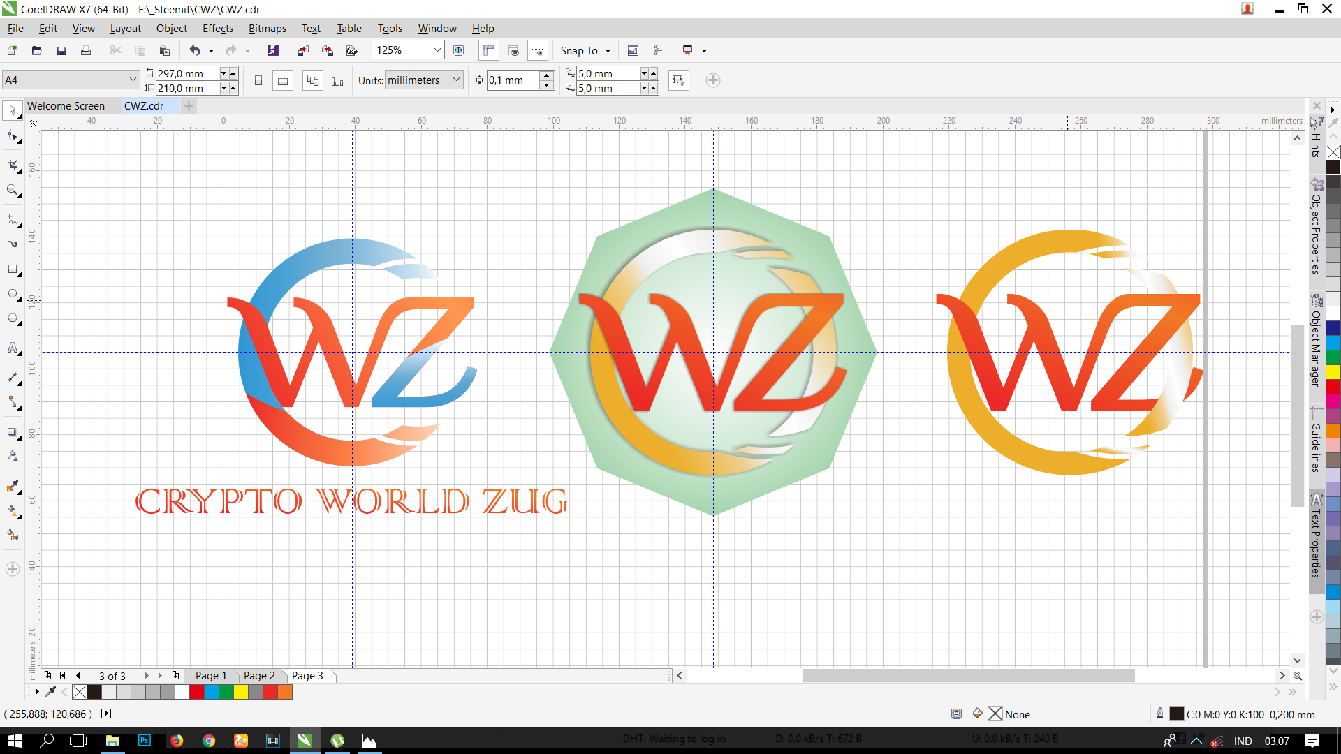
Task: Select the Color Eyedropper tool
Action: [12, 487]
